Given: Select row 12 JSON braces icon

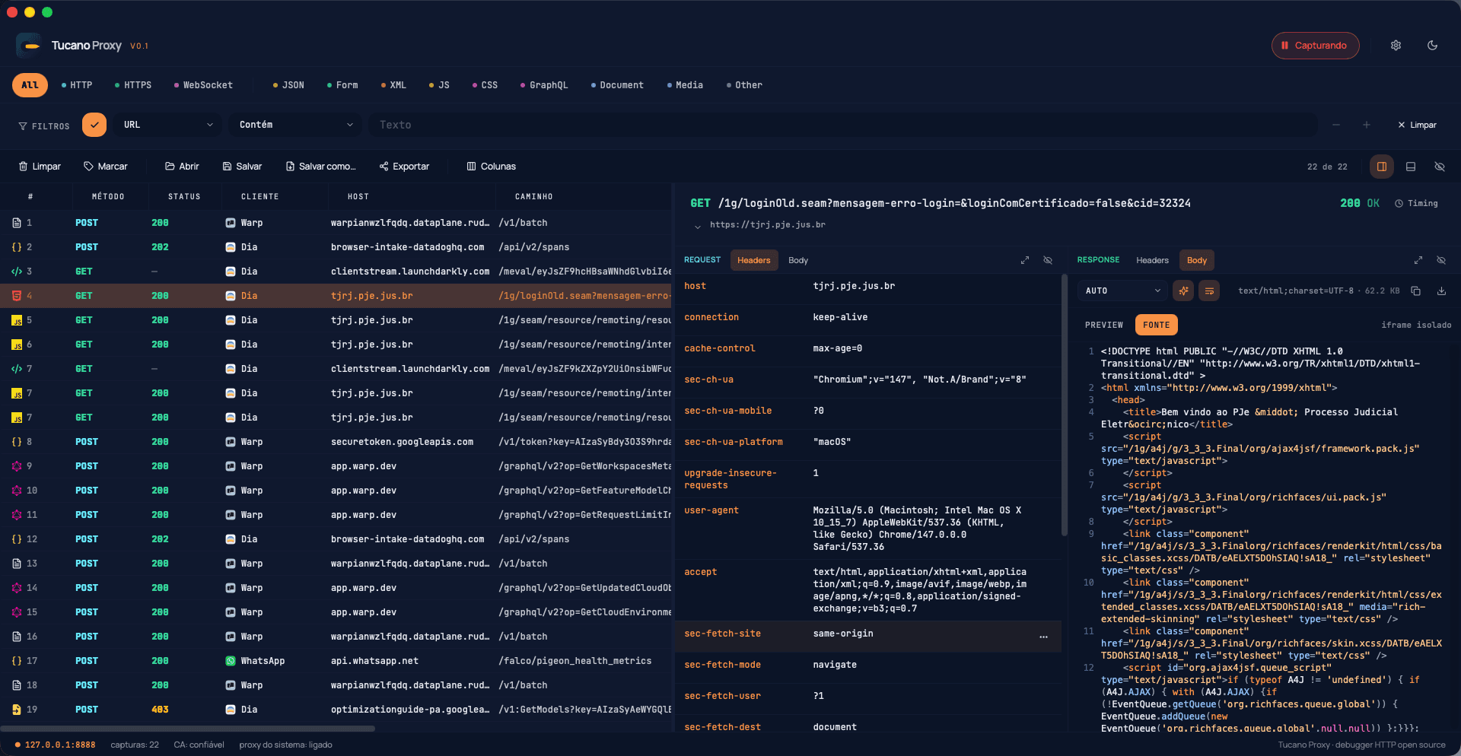Looking at the screenshot, I should click(x=17, y=539).
